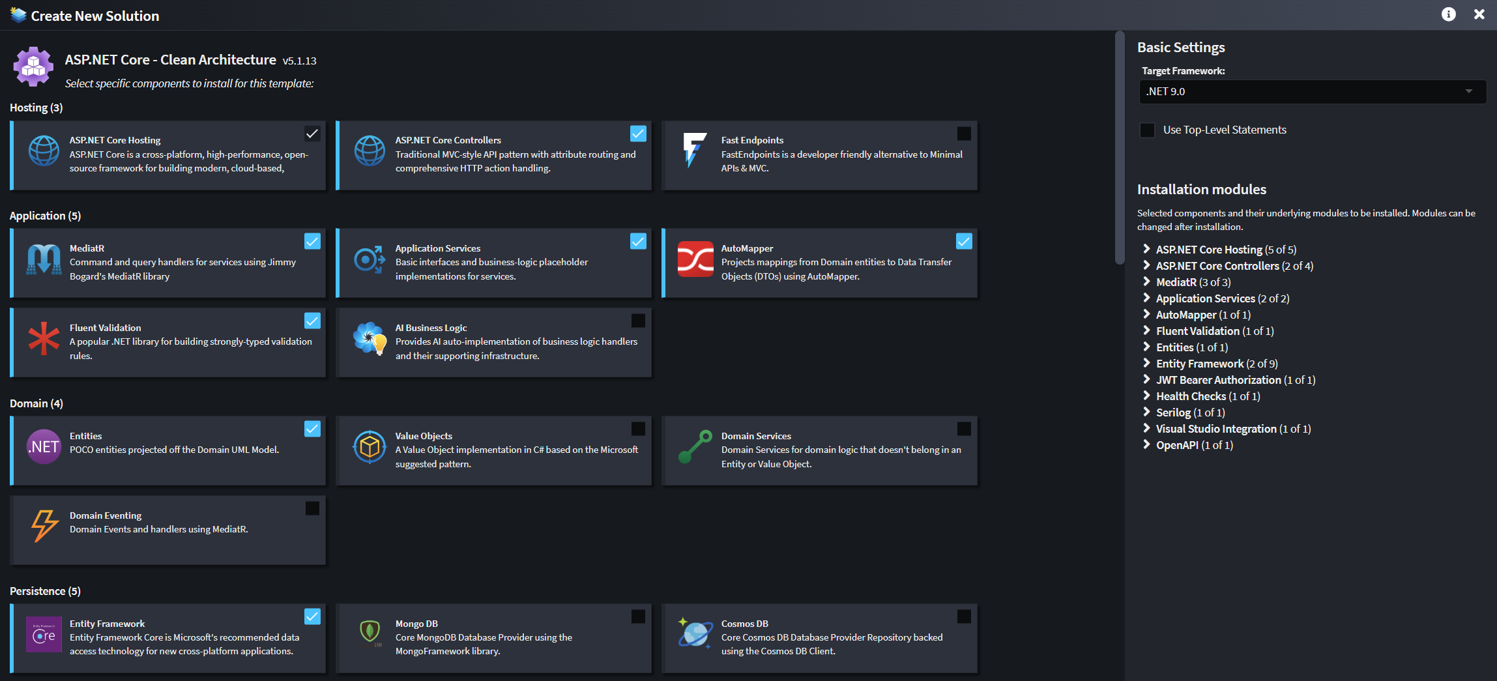Click the Mongo DB leaf icon
Screen dimensions: 1497x681
point(370,632)
